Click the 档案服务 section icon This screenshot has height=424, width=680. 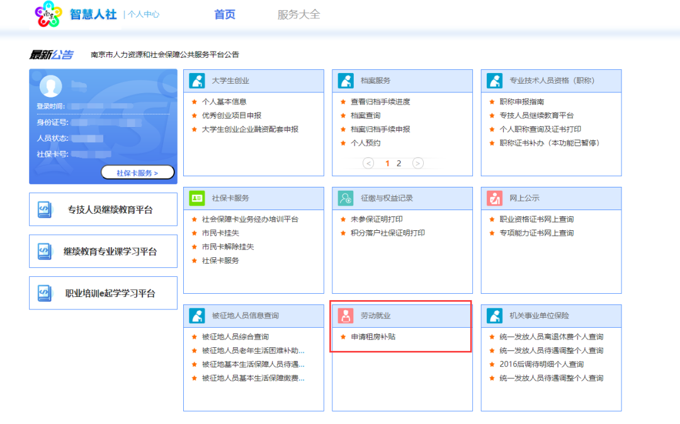[x=346, y=81]
